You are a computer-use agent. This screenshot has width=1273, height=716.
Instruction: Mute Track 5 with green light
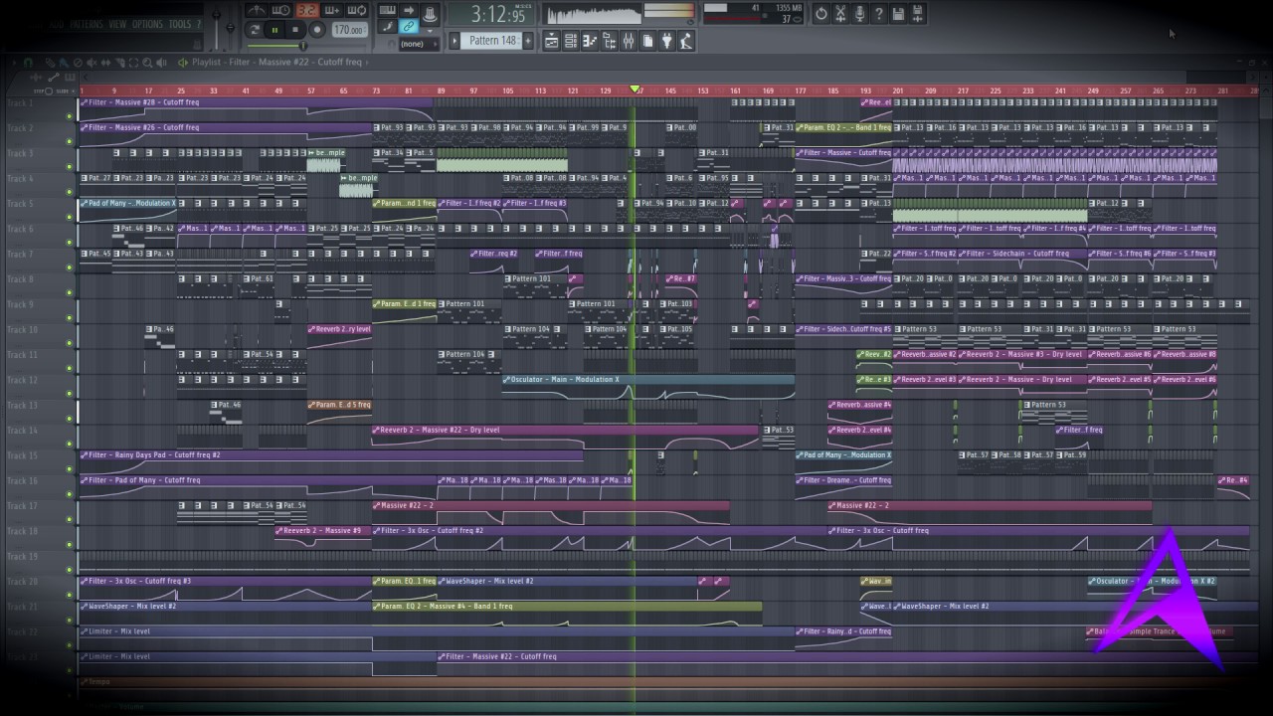[70, 217]
